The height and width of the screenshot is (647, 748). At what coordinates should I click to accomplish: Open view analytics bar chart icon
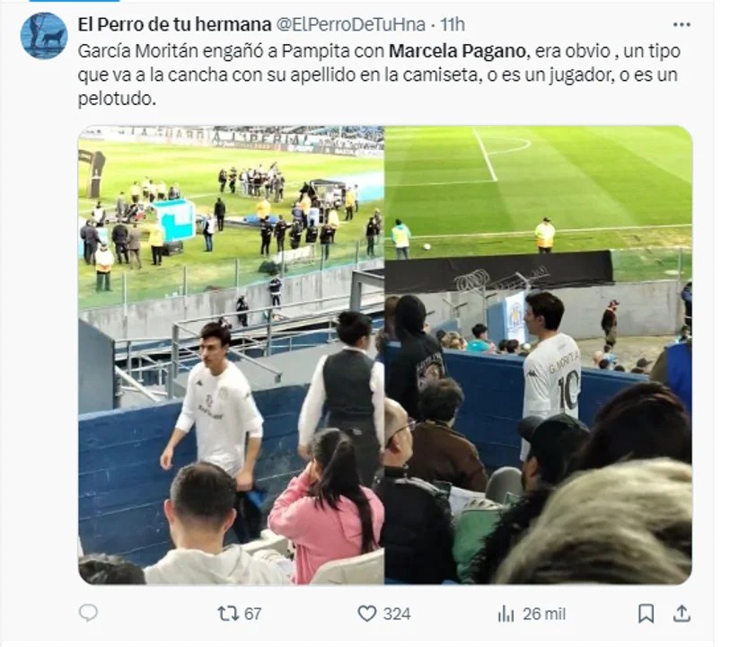pyautogui.click(x=506, y=614)
